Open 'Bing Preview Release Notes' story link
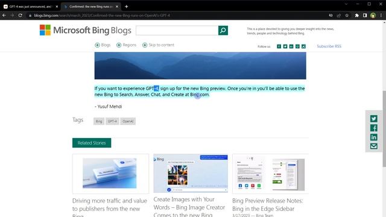This screenshot has height=217, width=386. pyautogui.click(x=268, y=205)
